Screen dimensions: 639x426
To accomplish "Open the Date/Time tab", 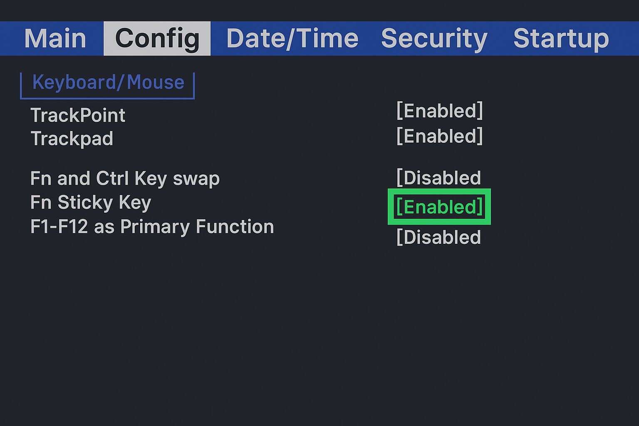I will 292,38.
